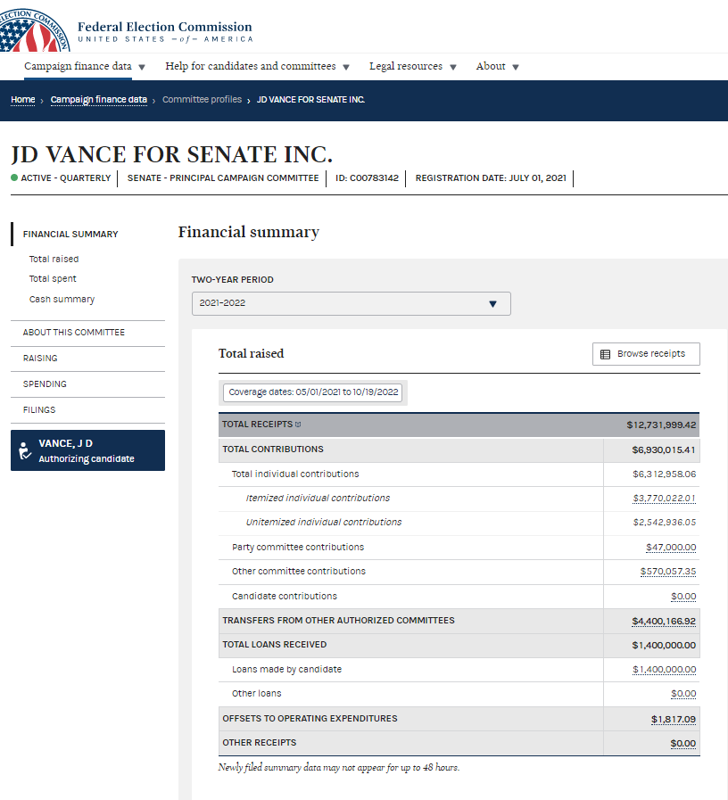Click the candidate person icon beside VANCE, J D

(x=25, y=451)
